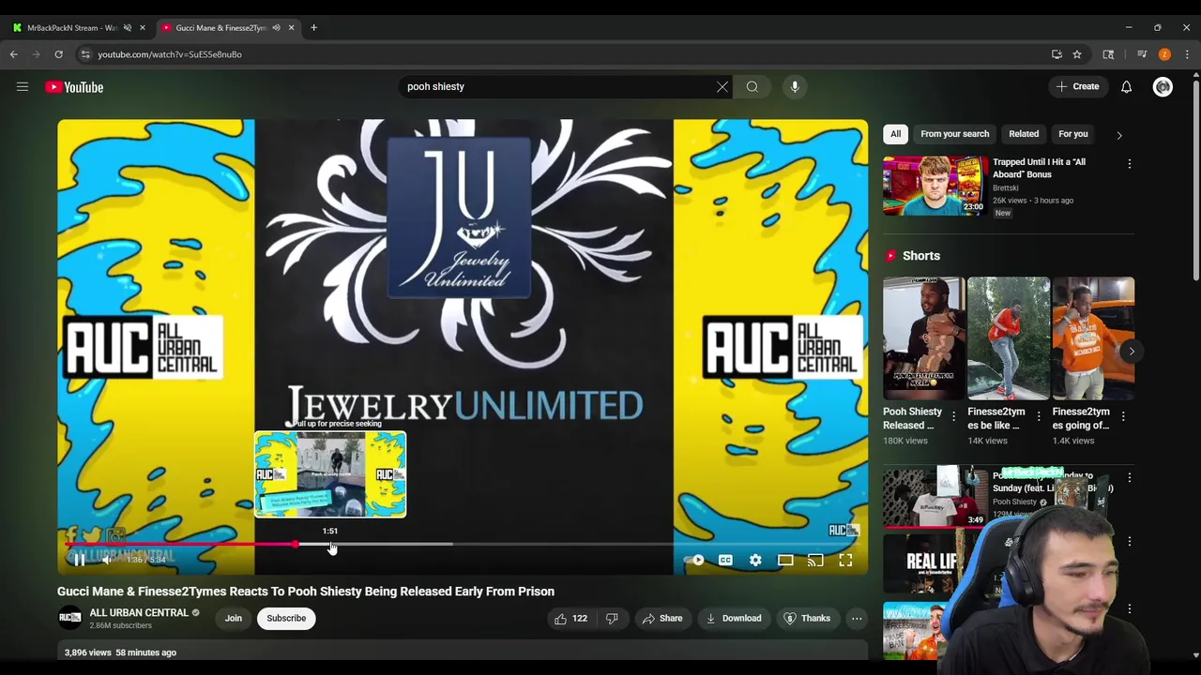The height and width of the screenshot is (675, 1201).
Task: Open Chrome three-dot menu
Action: click(x=1187, y=54)
